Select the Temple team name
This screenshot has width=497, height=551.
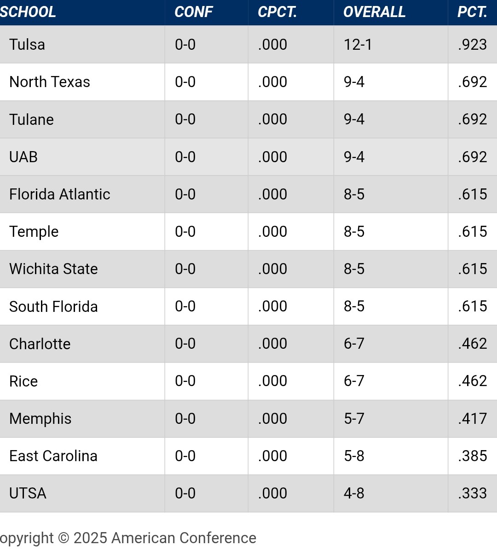(x=34, y=232)
